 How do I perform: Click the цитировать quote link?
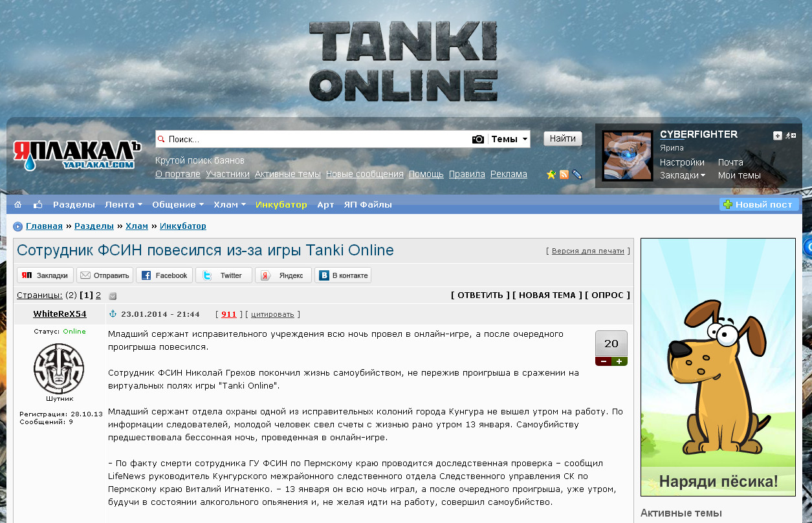tap(272, 314)
